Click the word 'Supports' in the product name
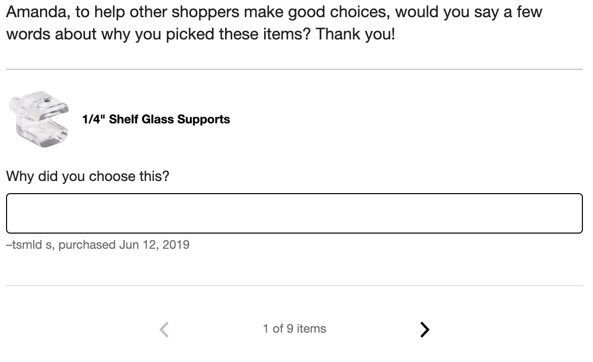The height and width of the screenshot is (362, 593). 206,119
